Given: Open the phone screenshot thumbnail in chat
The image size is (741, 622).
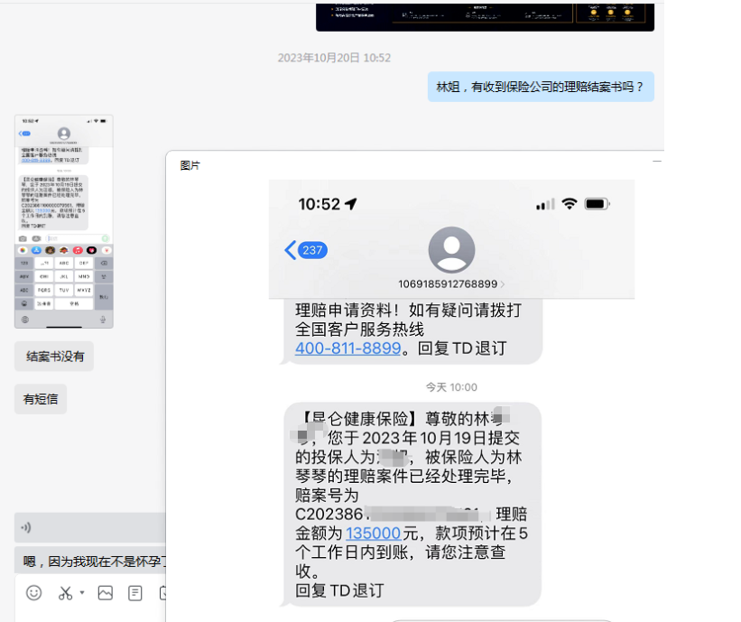Looking at the screenshot, I should tap(64, 221).
